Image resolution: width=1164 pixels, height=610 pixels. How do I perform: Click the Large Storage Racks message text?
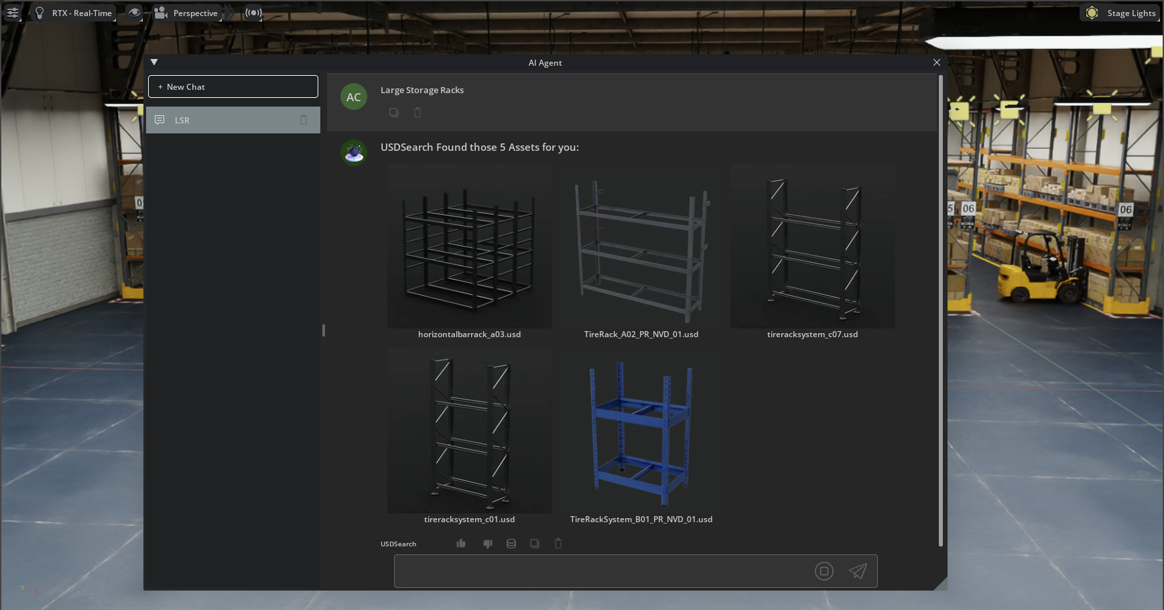pyautogui.click(x=422, y=90)
